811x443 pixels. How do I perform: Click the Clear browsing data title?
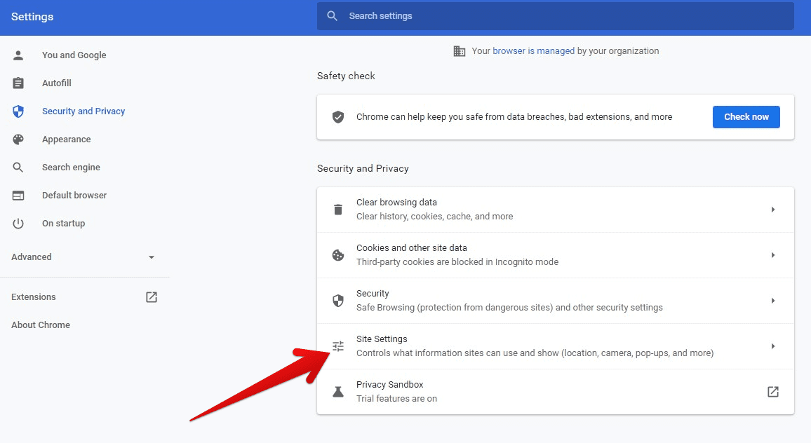[x=396, y=202]
